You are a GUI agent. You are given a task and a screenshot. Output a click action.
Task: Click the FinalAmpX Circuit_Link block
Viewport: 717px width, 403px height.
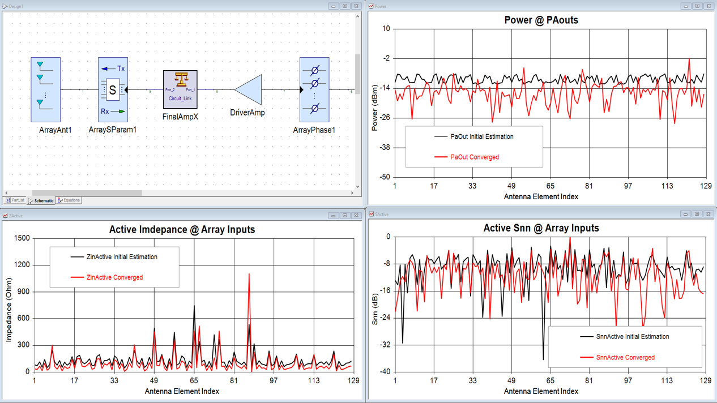click(180, 89)
